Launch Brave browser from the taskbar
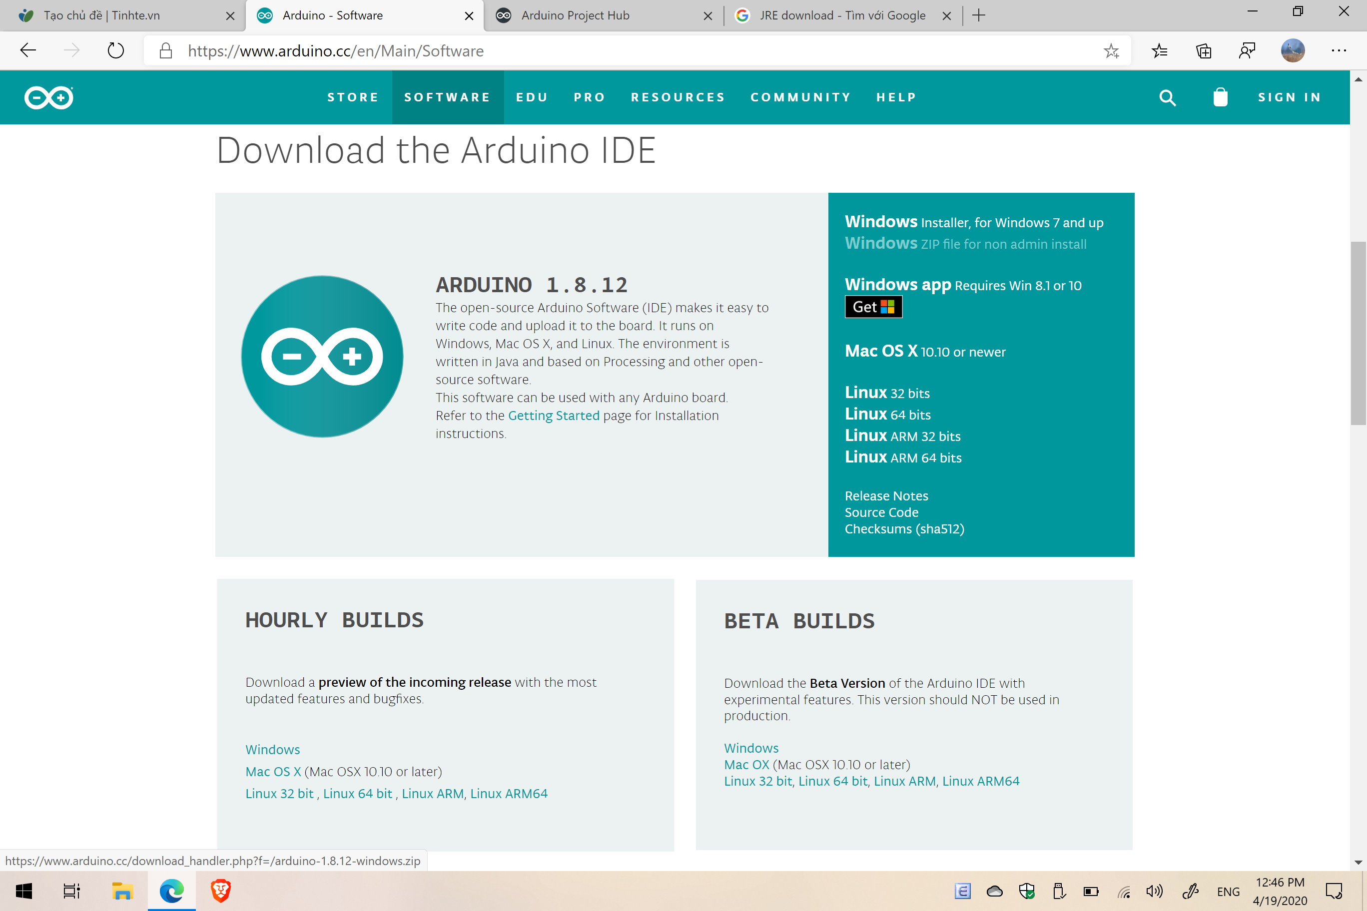The width and height of the screenshot is (1367, 911). point(221,891)
